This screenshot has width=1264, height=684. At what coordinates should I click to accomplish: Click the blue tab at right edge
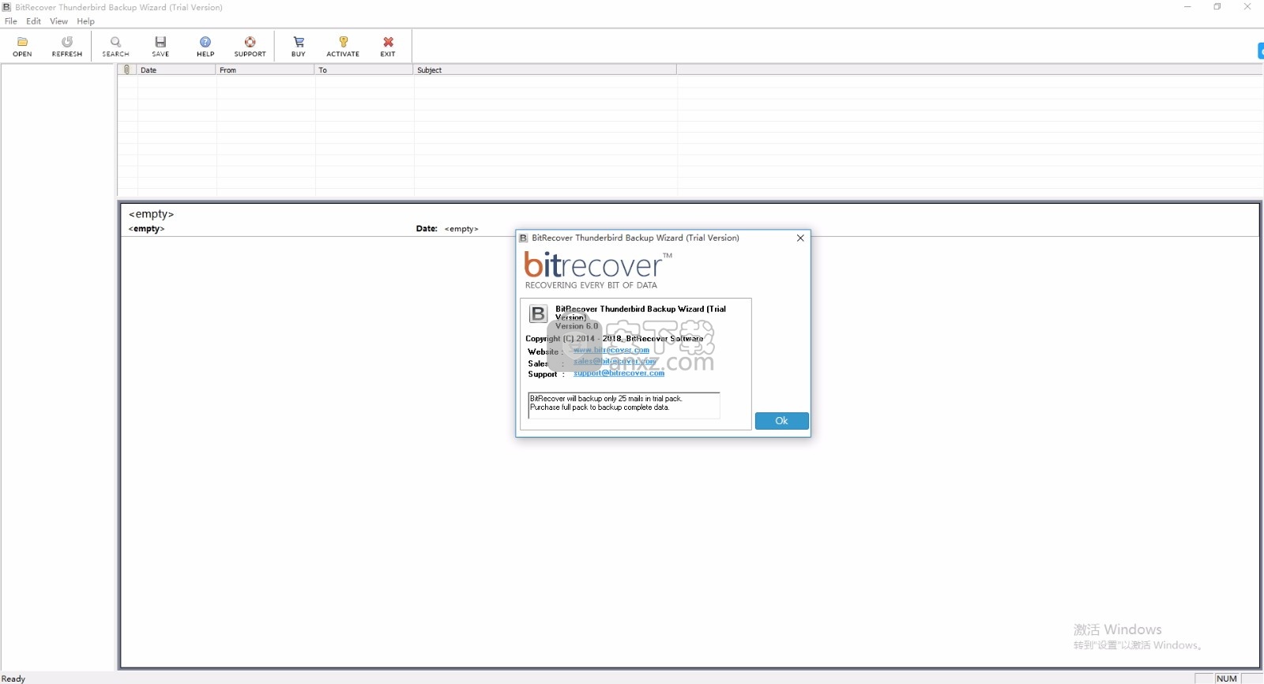coord(1261,51)
